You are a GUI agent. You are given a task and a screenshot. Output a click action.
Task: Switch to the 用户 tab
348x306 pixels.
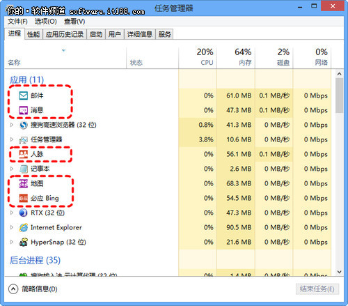115,34
